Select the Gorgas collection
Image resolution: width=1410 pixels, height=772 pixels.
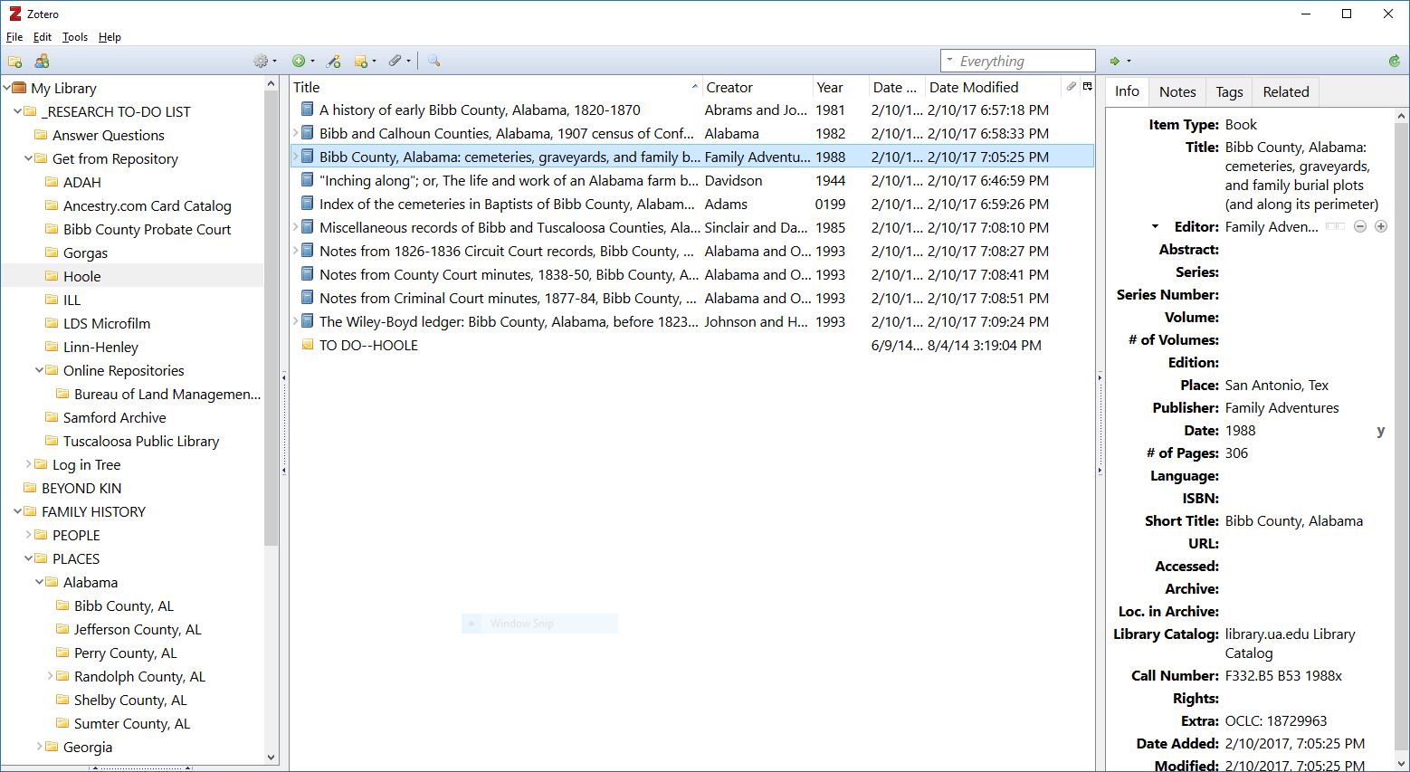[x=85, y=253]
